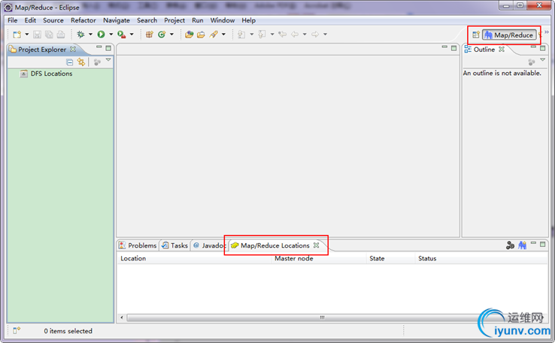Image resolution: width=555 pixels, height=343 pixels.
Task: Close the Outline view tab
Action: pyautogui.click(x=502, y=50)
